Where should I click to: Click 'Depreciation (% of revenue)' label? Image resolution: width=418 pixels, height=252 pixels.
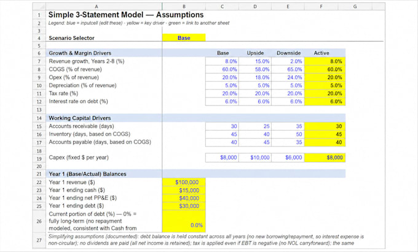82,85
